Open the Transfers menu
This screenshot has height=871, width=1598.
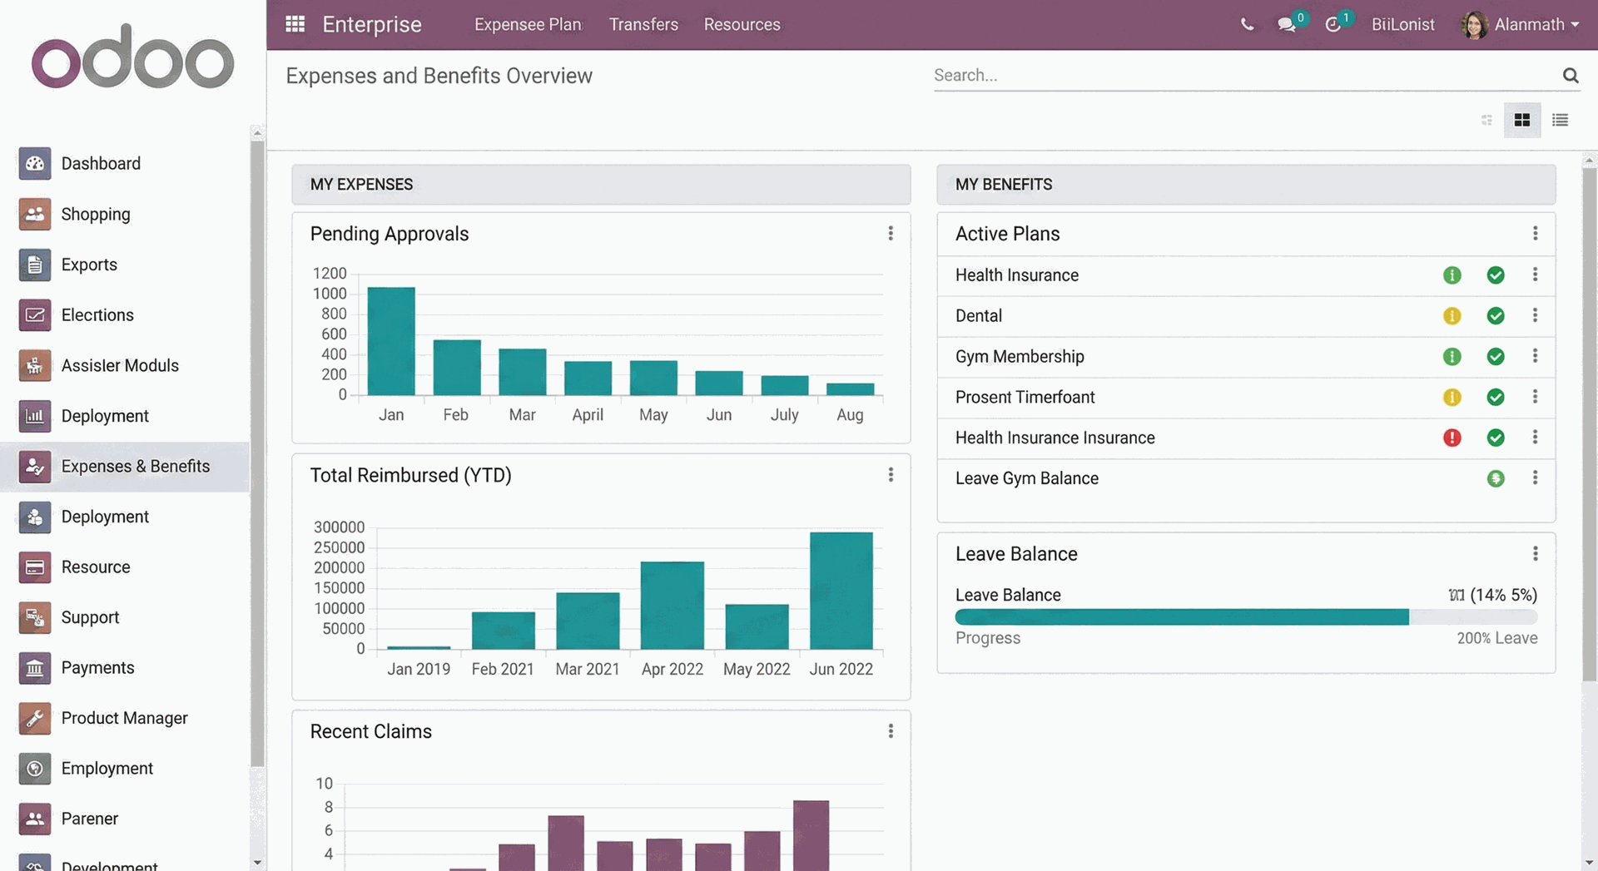(643, 24)
